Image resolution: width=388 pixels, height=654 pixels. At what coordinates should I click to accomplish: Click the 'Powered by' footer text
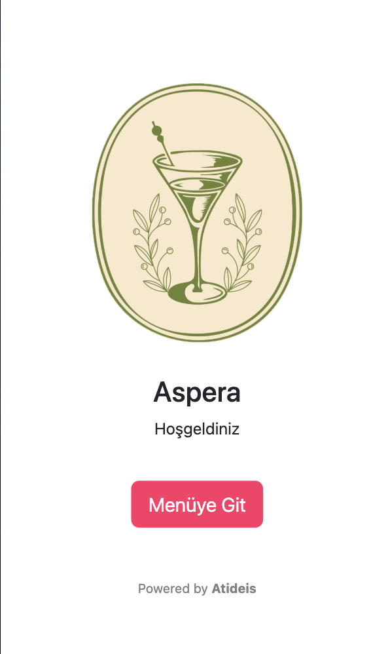[172, 588]
